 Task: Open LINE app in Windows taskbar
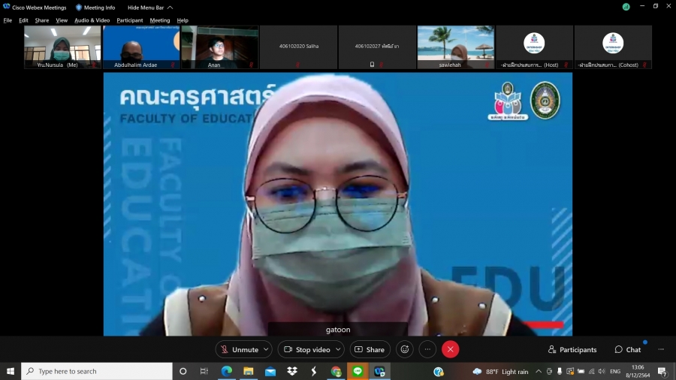[358, 371]
